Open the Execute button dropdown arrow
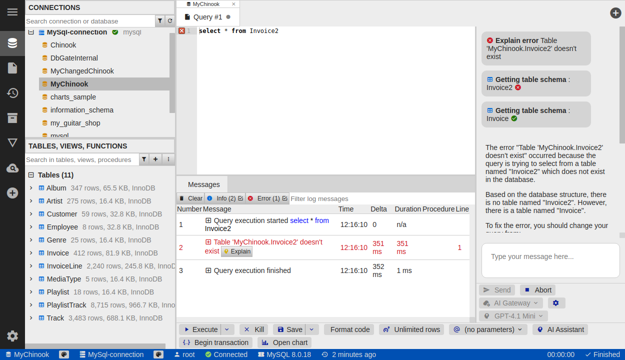Viewport: 625px width, 360px height. [x=227, y=329]
